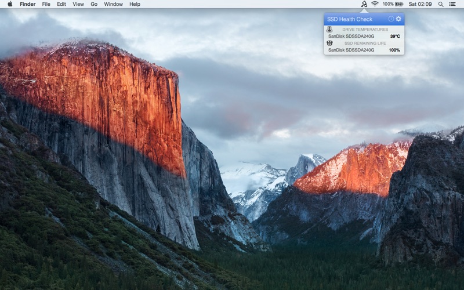Select the SanDisk drive 39°C temperature row
This screenshot has height=290, width=464.
point(364,36)
